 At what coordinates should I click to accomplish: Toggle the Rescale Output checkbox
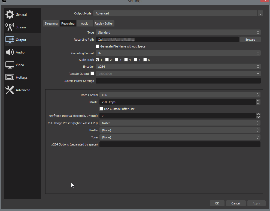(x=92, y=73)
